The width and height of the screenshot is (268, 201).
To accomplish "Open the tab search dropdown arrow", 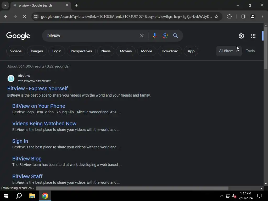I will click(5, 5).
